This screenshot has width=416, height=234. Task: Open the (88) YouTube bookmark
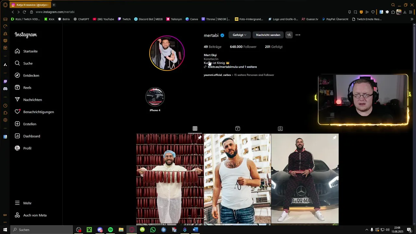103,19
